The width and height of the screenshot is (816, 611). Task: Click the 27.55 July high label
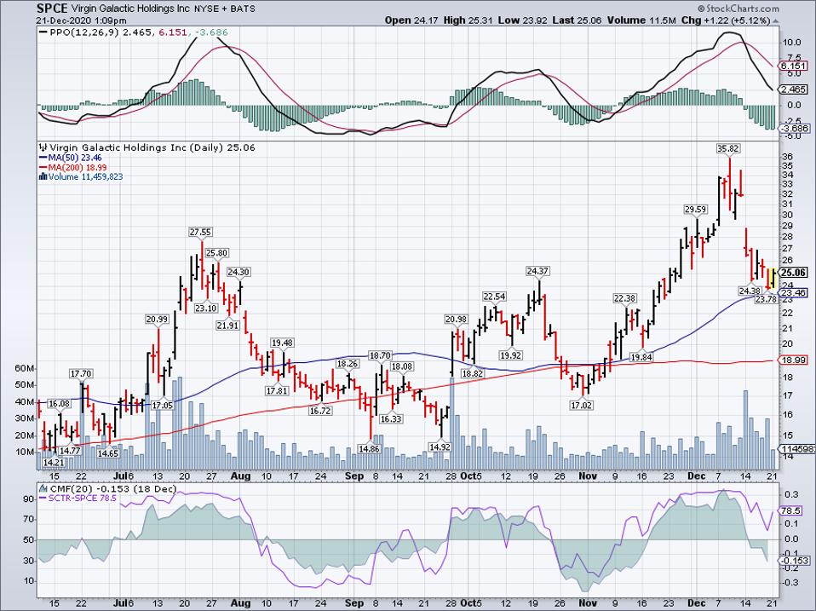pos(200,232)
